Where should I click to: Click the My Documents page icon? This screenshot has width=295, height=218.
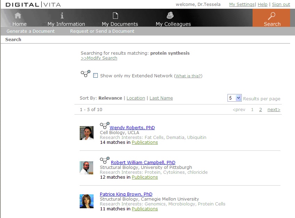tap(115, 16)
